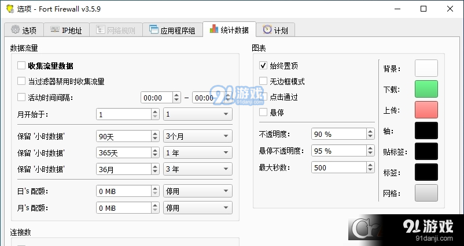The width and height of the screenshot is (464, 246).
Task: Click the clock icon on 计划 tab
Action: pyautogui.click(x=267, y=29)
